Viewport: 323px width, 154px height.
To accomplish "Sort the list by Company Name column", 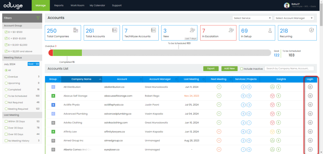I will click(81, 79).
